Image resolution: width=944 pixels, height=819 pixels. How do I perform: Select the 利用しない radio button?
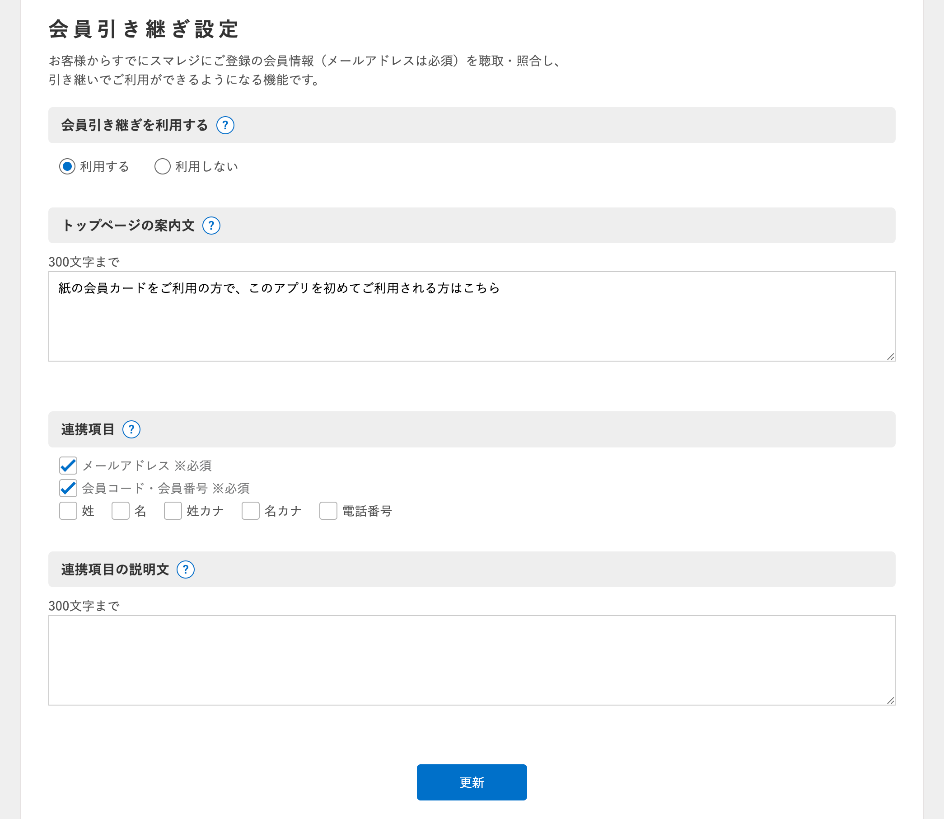162,166
